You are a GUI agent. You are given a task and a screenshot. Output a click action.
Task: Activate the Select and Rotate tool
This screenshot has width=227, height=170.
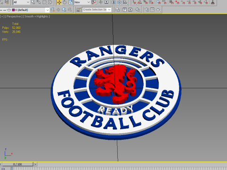(x=65, y=2)
